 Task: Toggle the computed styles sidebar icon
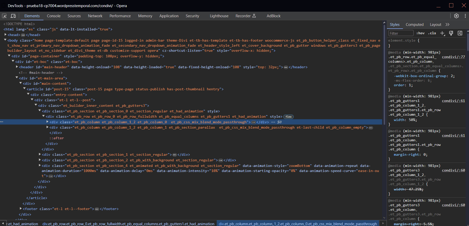point(460,33)
